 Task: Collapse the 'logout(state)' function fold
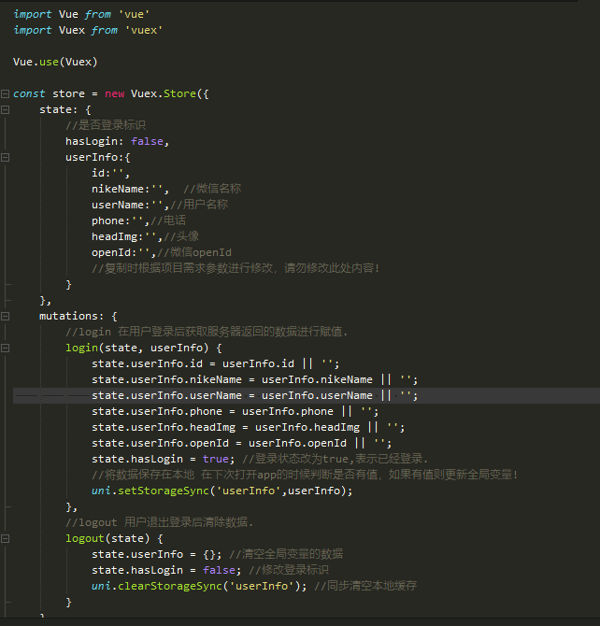[x=6, y=538]
